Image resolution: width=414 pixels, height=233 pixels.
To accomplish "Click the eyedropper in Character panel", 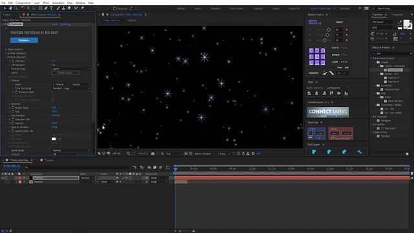I will (x=400, y=22).
